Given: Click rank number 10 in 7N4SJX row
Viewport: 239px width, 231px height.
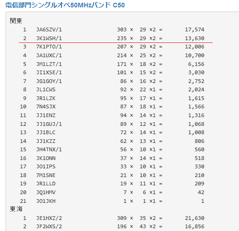Looking at the screenshot, I should coord(23,107).
